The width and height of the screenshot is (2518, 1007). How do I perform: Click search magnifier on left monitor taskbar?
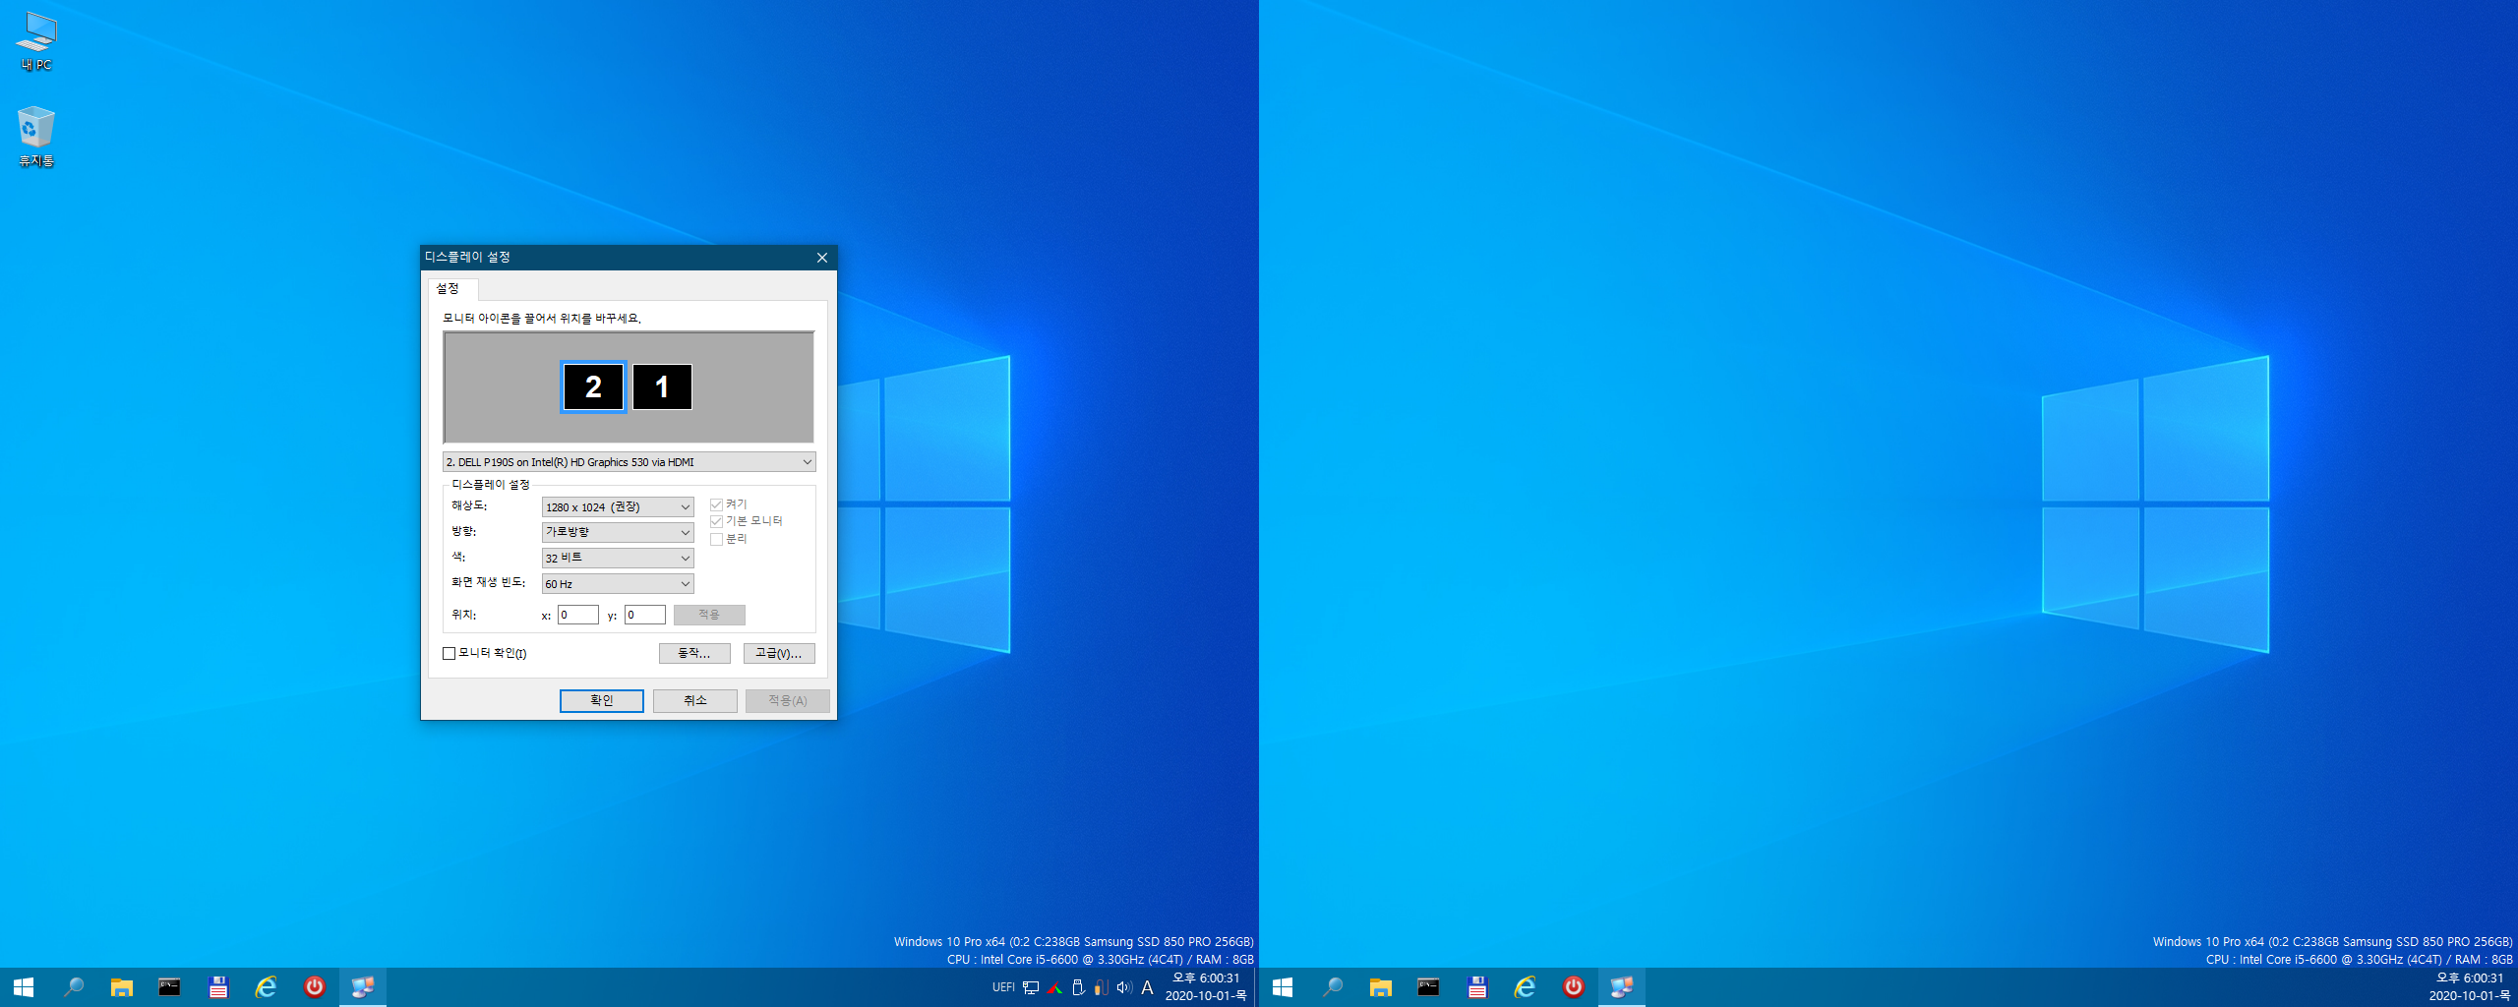point(73,987)
